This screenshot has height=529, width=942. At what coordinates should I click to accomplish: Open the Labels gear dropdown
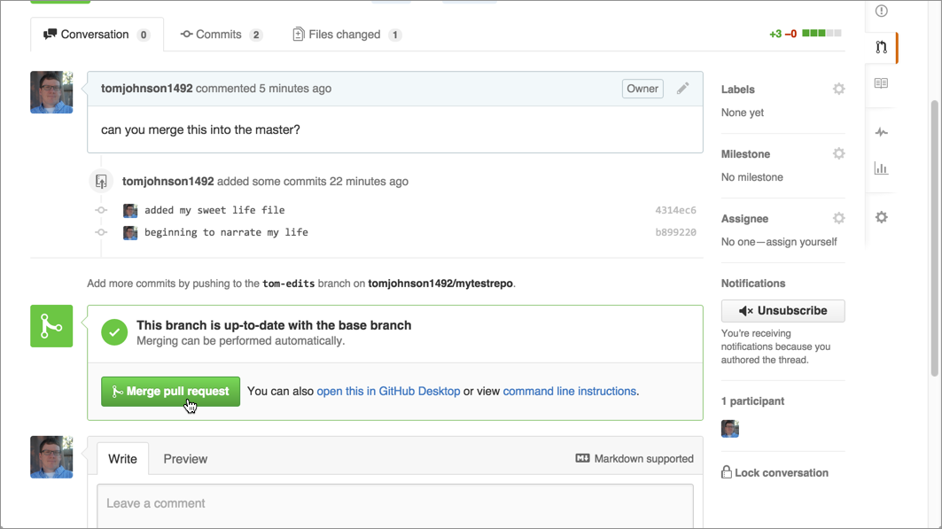pos(838,89)
